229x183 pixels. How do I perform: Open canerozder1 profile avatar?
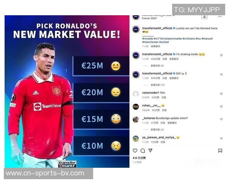click(x=136, y=94)
